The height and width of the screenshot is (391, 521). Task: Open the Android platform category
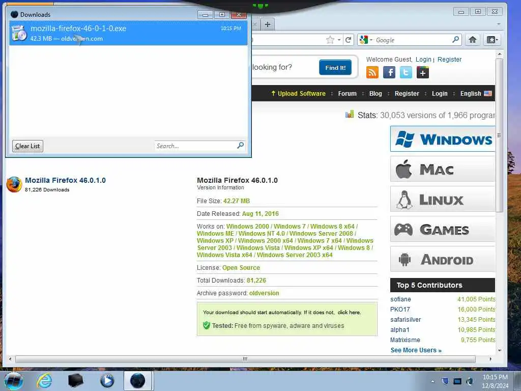click(443, 259)
